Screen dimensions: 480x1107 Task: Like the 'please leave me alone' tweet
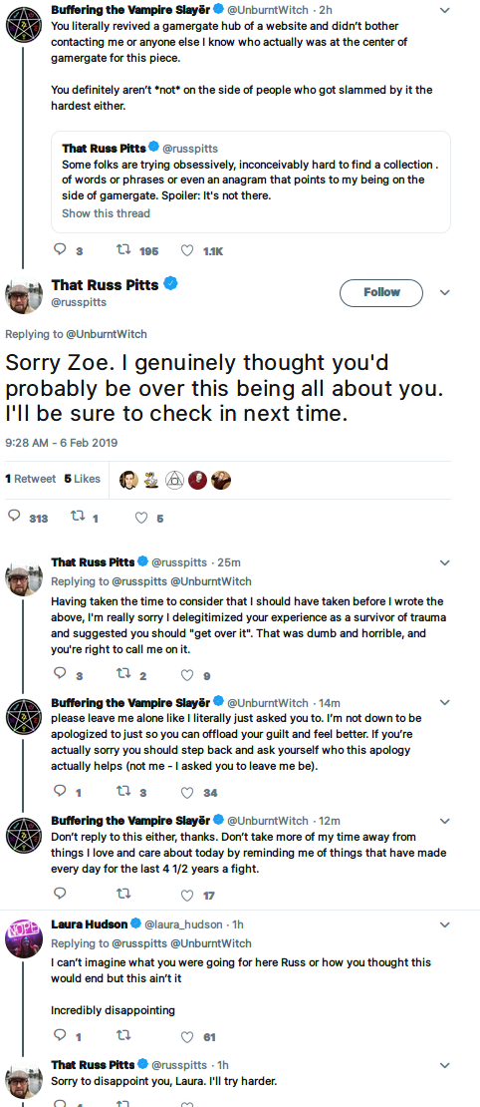[x=187, y=792]
